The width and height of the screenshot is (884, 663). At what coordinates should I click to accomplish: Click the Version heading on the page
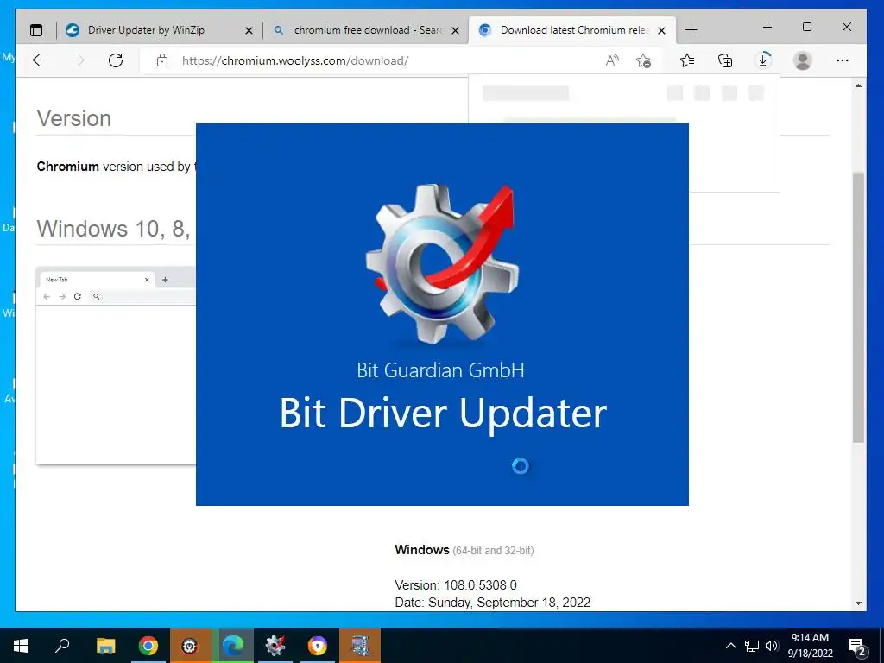74,118
